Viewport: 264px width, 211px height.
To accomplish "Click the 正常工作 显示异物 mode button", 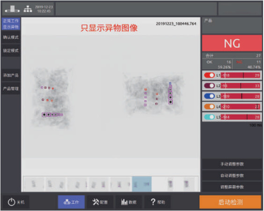I will click(x=11, y=24).
